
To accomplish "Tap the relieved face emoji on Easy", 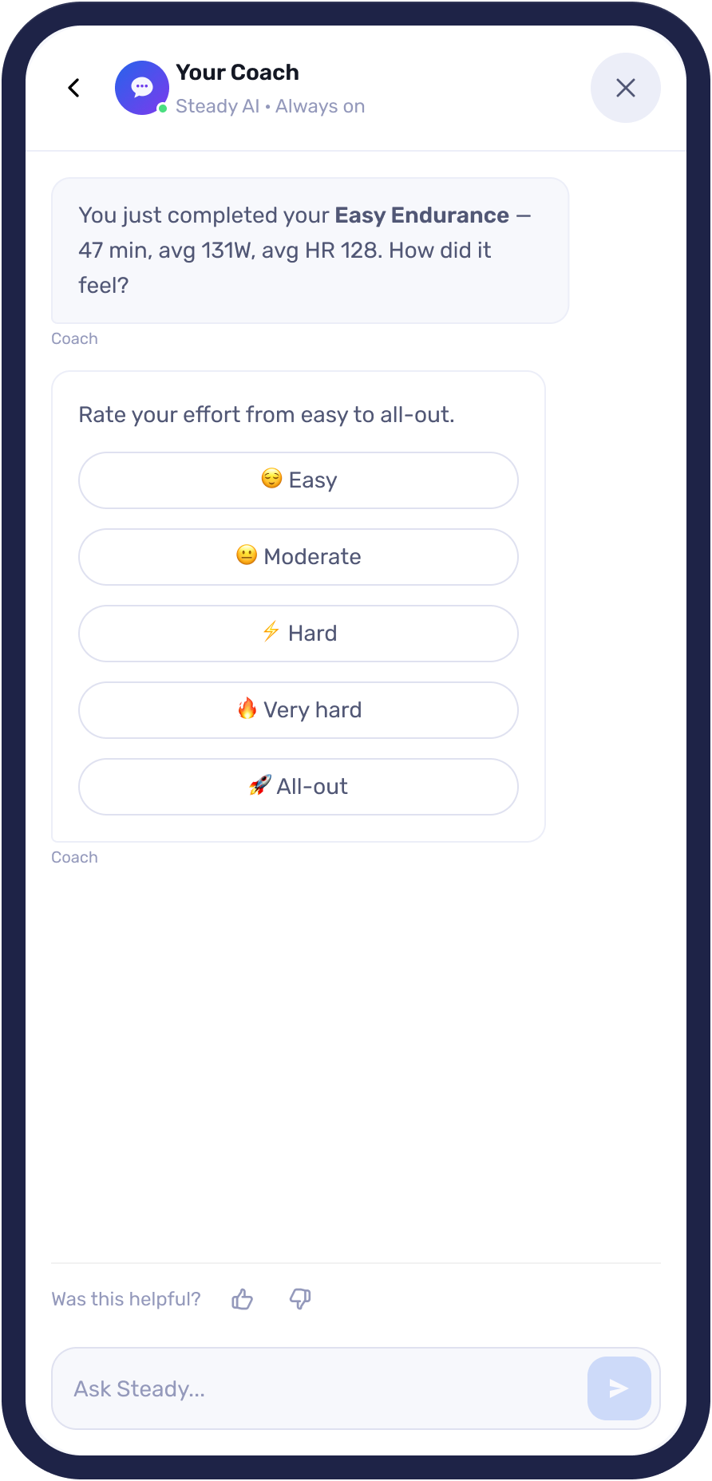I will [271, 479].
